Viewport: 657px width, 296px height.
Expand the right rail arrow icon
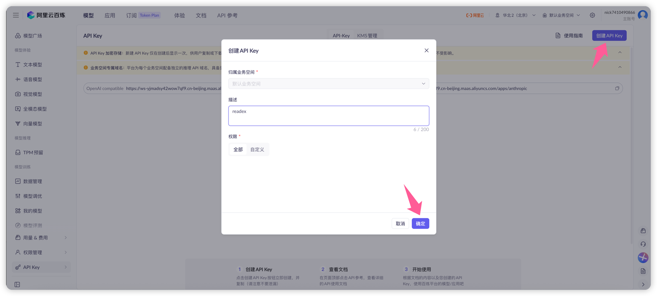[x=643, y=285]
